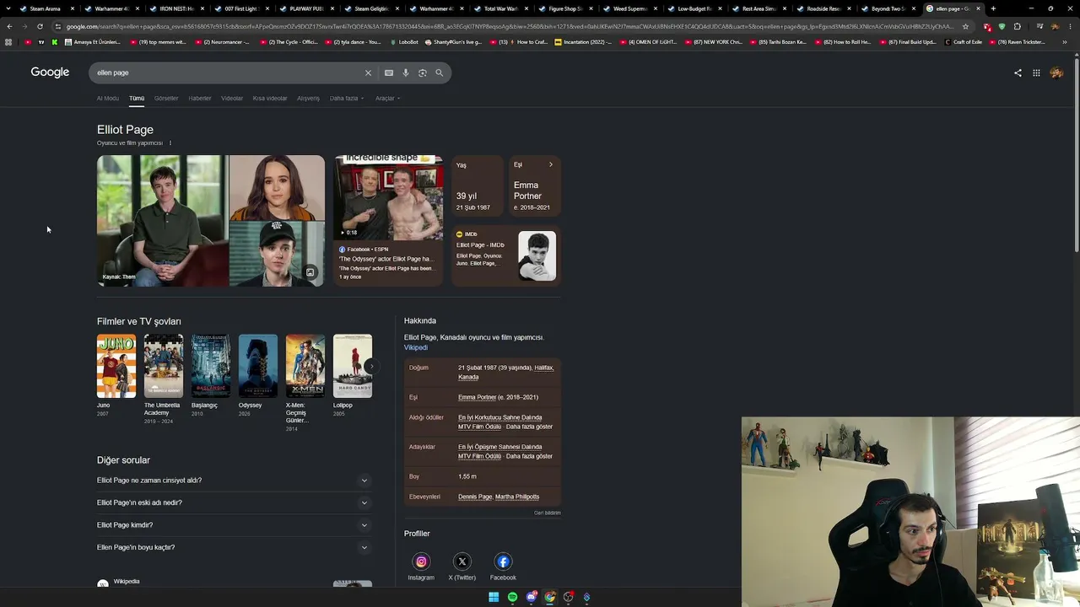Open the Eşi card arrow
The height and width of the screenshot is (607, 1080).
point(551,164)
